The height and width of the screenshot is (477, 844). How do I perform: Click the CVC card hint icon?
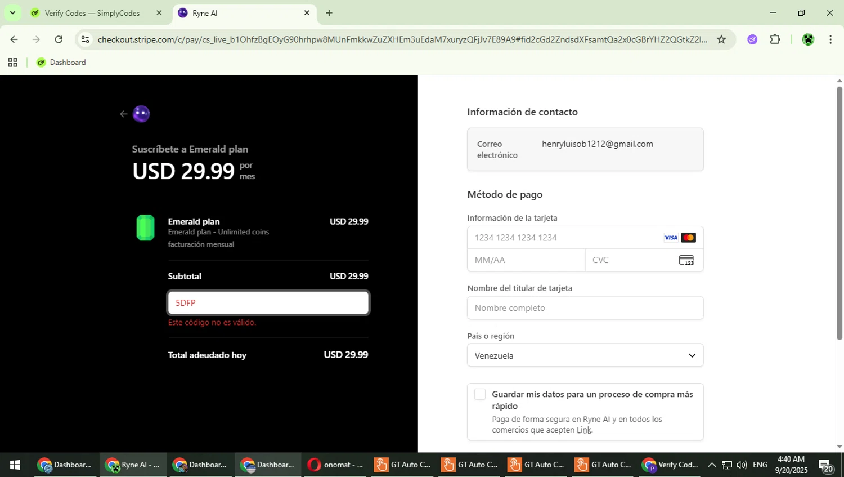pyautogui.click(x=686, y=260)
